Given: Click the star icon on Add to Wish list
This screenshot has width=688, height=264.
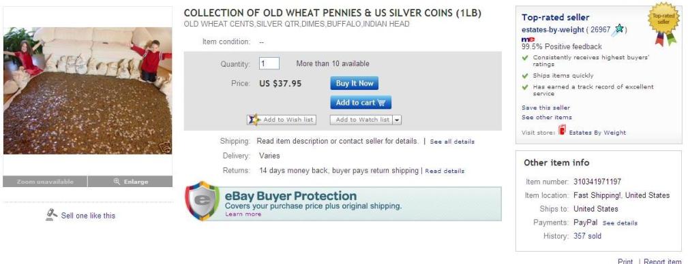Looking at the screenshot, I should click(x=254, y=120).
